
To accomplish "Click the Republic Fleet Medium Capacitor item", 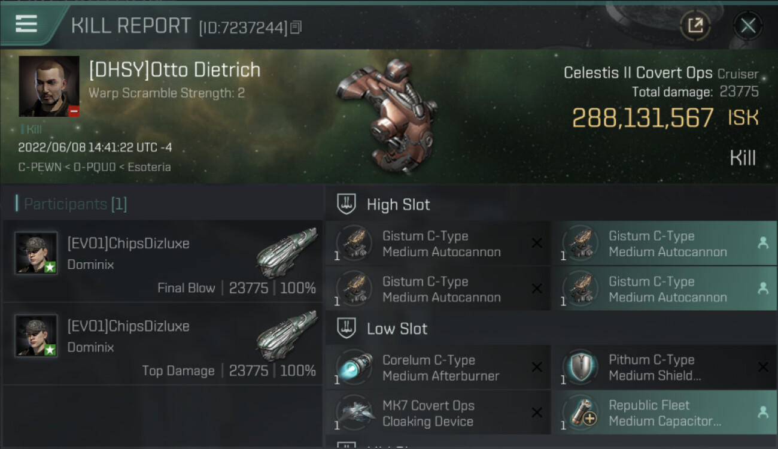I will click(664, 413).
